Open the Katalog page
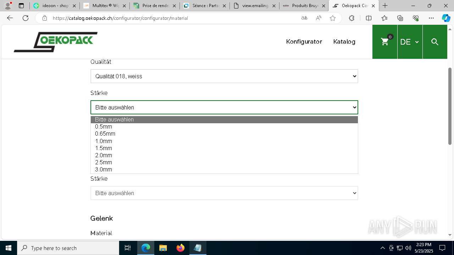454x255 pixels. point(344,41)
